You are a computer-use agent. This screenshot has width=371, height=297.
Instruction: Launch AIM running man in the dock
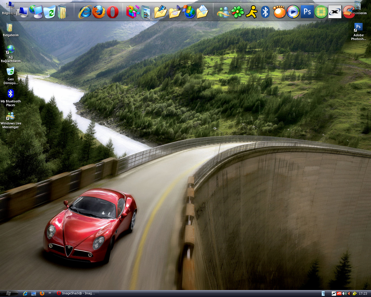(251, 12)
